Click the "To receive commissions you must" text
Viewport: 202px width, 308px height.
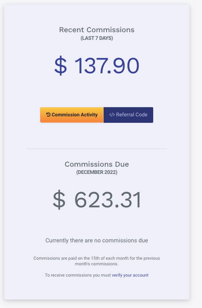coord(78,275)
